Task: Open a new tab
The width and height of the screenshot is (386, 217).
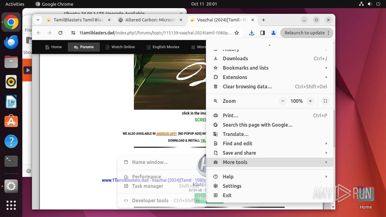Action: point(264,20)
